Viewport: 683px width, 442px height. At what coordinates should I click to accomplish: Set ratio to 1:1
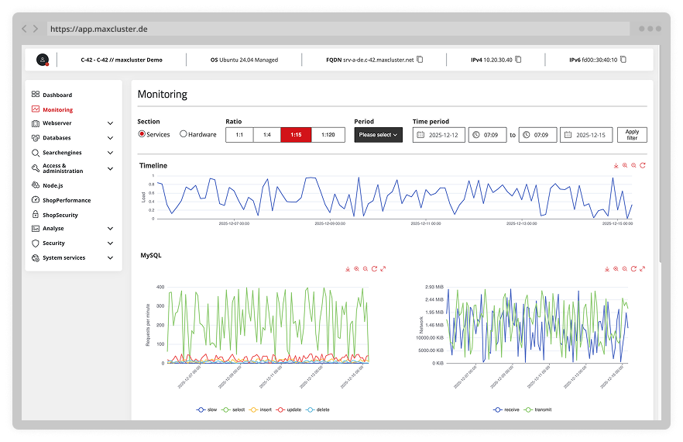(239, 135)
